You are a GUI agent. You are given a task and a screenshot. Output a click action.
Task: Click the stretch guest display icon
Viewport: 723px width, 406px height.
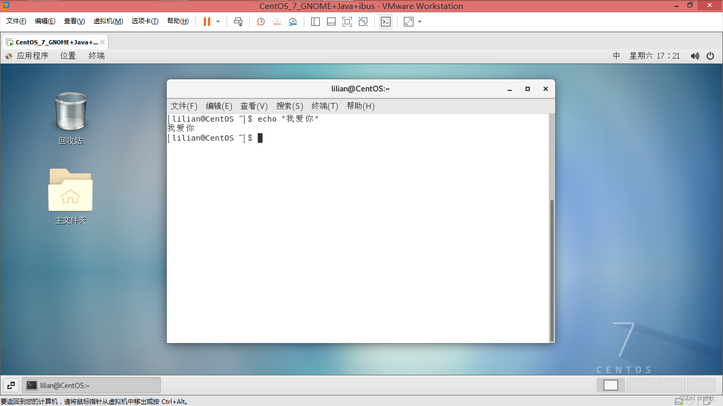point(409,22)
